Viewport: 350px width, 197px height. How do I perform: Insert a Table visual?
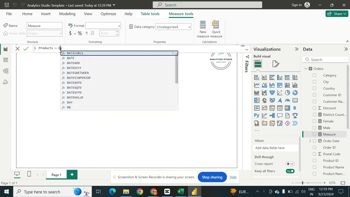pos(280,108)
